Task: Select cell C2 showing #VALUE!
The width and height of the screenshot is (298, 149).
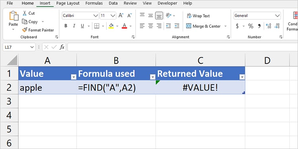Action: (x=200, y=87)
